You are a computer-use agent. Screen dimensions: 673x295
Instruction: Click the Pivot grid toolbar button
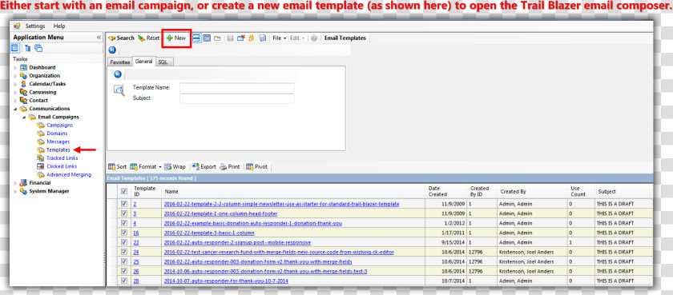(256, 167)
